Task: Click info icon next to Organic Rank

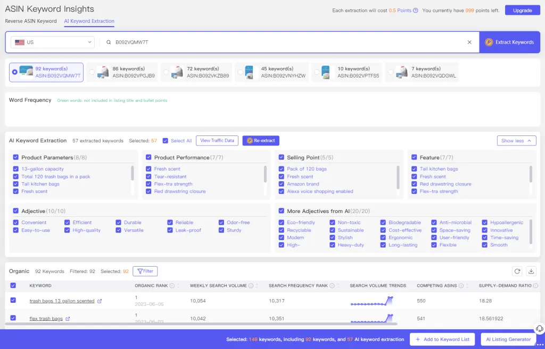Action: point(172,286)
